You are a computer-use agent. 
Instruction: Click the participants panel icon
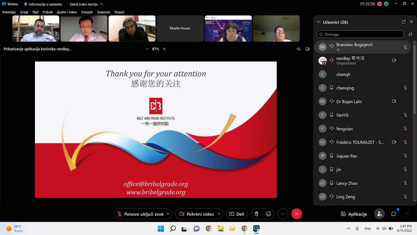click(x=379, y=214)
